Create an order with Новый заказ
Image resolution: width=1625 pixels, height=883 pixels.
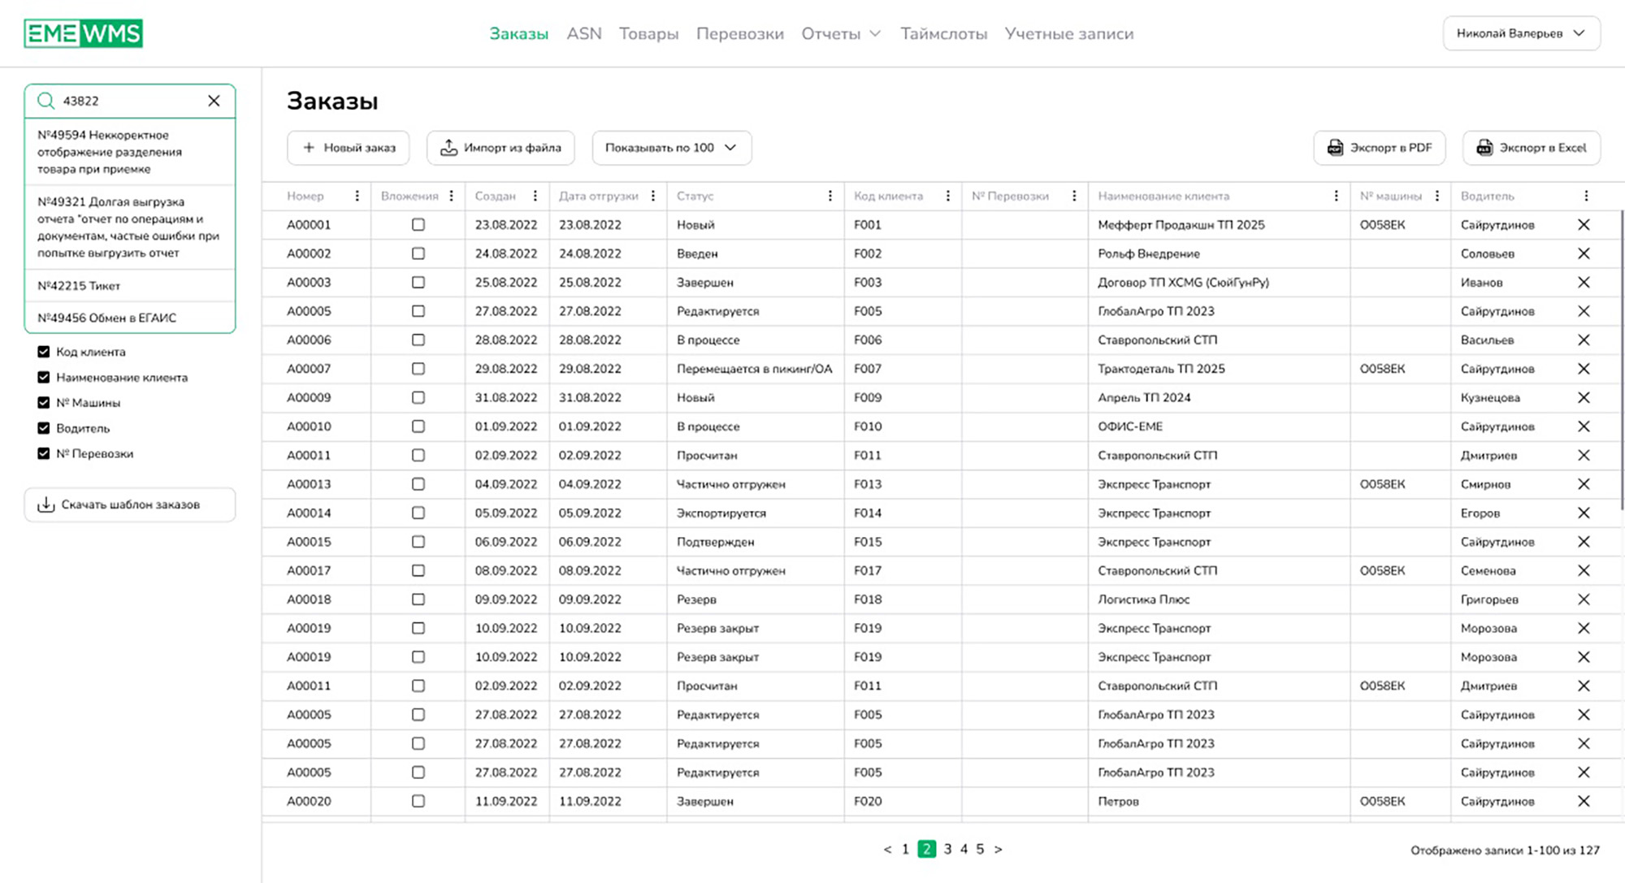pyautogui.click(x=349, y=148)
